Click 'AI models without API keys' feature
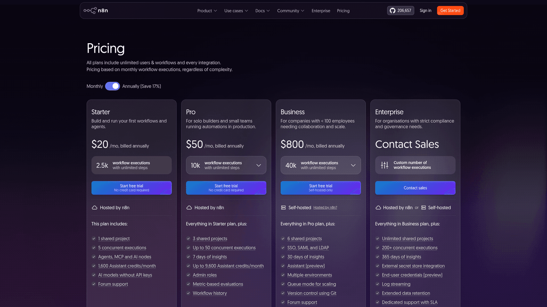 (x=125, y=275)
